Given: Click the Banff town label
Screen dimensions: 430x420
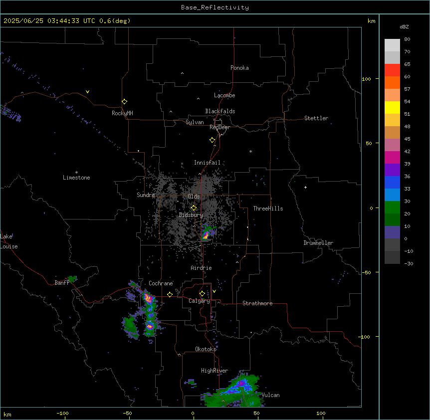Looking at the screenshot, I should [62, 283].
